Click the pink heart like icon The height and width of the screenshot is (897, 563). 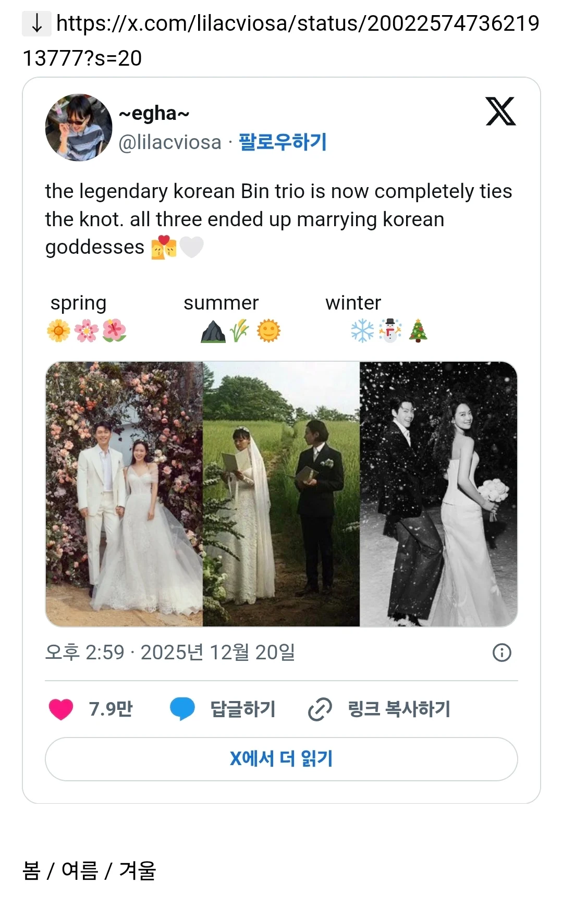pyautogui.click(x=61, y=709)
